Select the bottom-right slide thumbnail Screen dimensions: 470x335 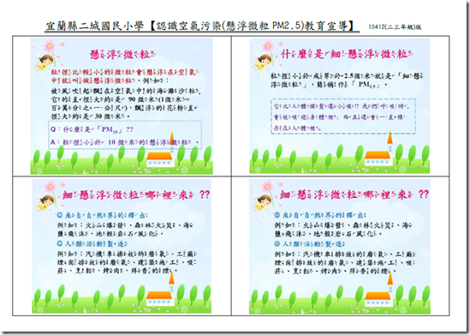pyautogui.click(x=340, y=247)
